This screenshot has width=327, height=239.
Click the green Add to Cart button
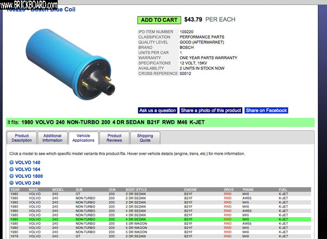159,20
